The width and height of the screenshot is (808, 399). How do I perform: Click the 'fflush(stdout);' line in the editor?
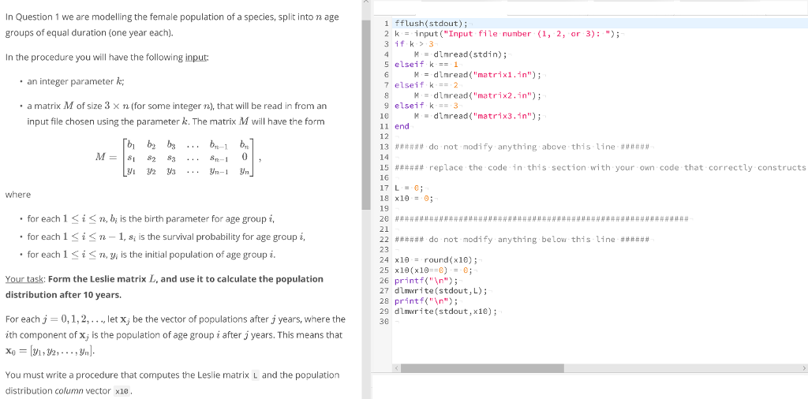tap(431, 23)
